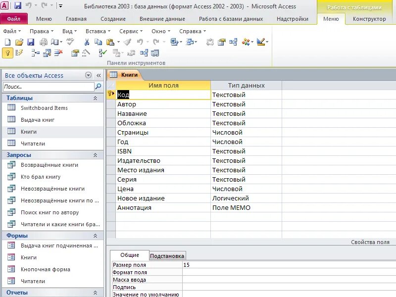Screen dimensions: 396x297
Task: Collapse the Запросы group
Action: pyautogui.click(x=95, y=155)
